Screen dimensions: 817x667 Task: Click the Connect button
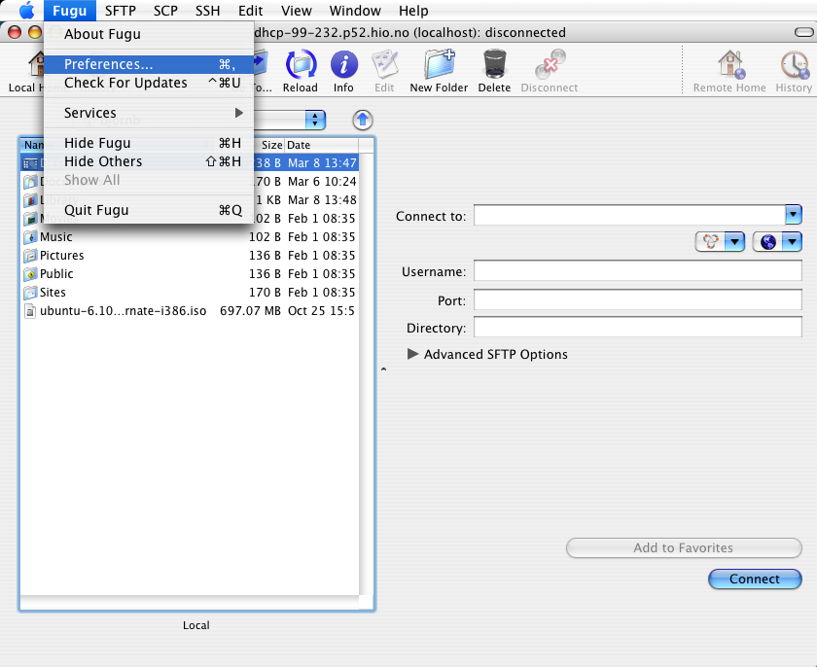(755, 579)
